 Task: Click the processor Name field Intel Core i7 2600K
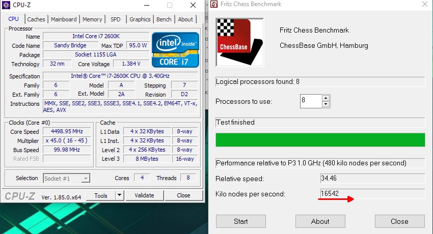(x=96, y=36)
